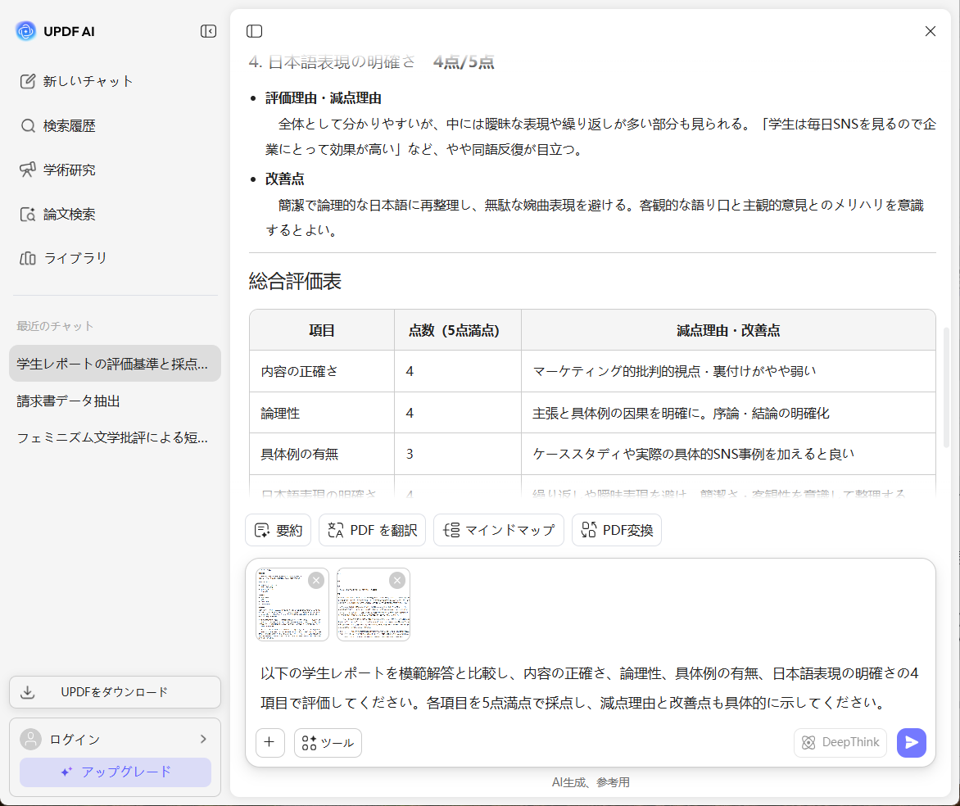
Task: Click the chat panel vertical scrollbar
Action: tap(947, 387)
